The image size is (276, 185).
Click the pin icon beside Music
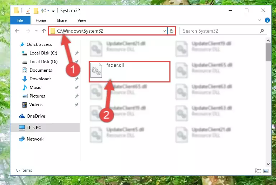coord(76,87)
